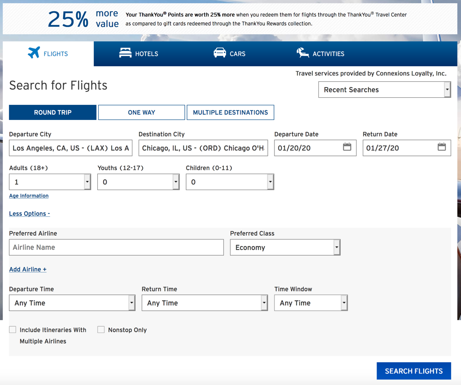Screen dimensions: 461x385
Task: Click the 25% more value banner text
Action: [83, 19]
